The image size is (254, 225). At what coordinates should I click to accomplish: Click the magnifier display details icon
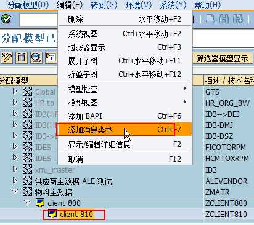pyautogui.click(x=36, y=58)
